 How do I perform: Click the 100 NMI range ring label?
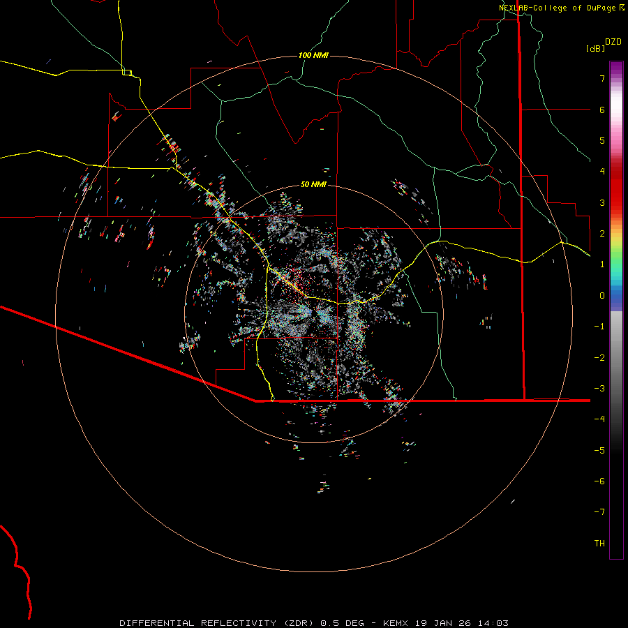[313, 55]
